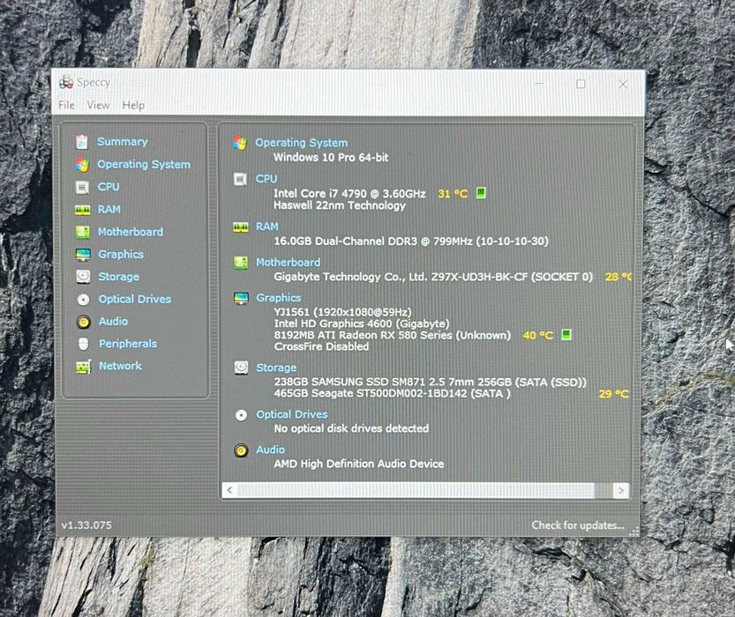The image size is (735, 617).
Task: Click the Windows flag icon in summary pane
Action: pos(241,143)
